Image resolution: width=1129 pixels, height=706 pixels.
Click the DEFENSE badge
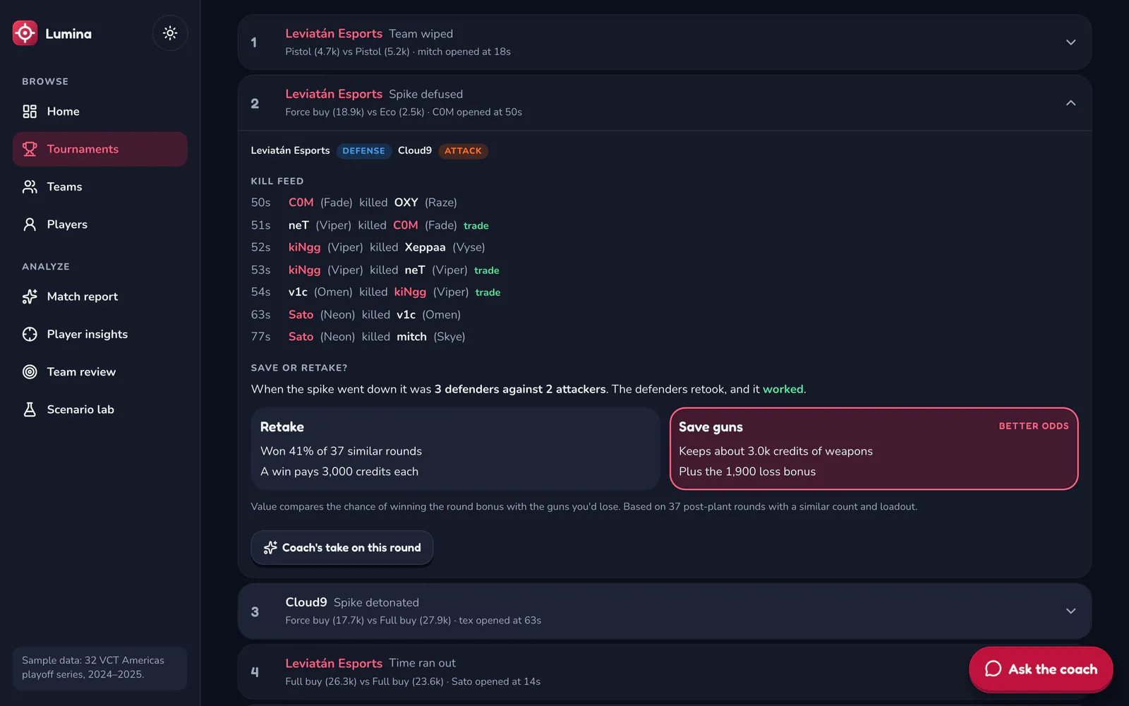[x=363, y=151]
